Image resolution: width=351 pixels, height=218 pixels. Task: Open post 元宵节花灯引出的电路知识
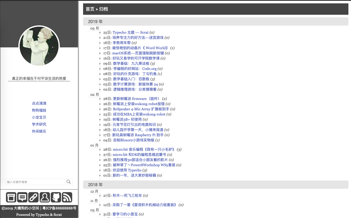click(134, 125)
